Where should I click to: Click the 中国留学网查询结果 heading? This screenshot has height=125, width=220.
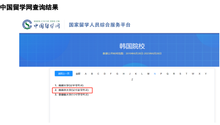click(29, 7)
